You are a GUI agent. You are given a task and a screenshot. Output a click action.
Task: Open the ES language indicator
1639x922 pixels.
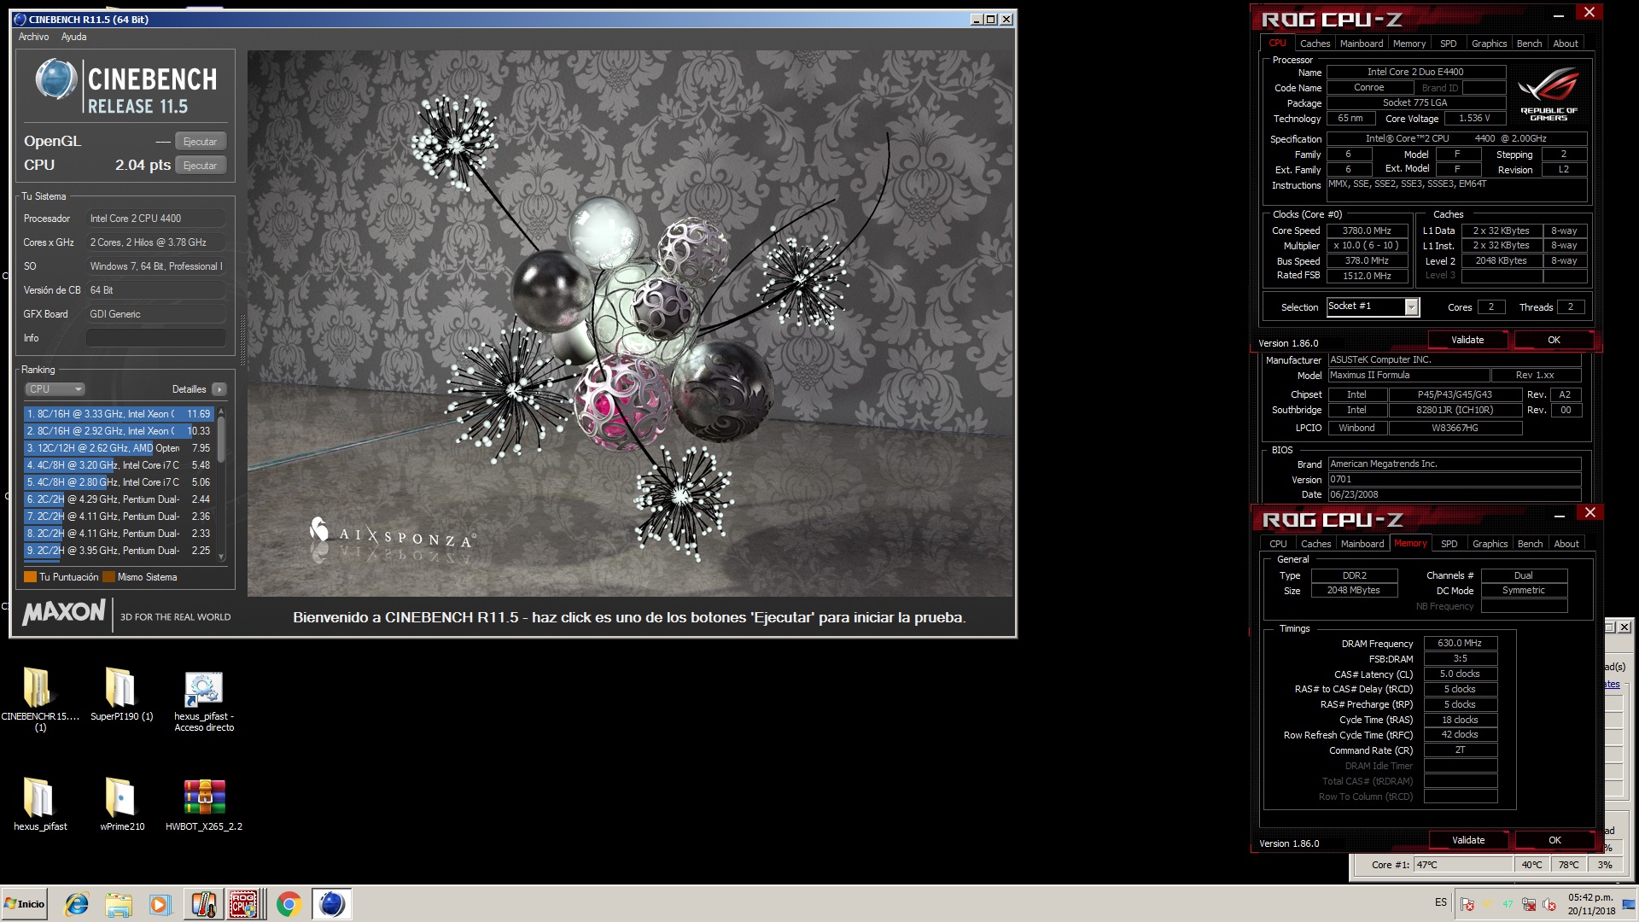pos(1441,902)
